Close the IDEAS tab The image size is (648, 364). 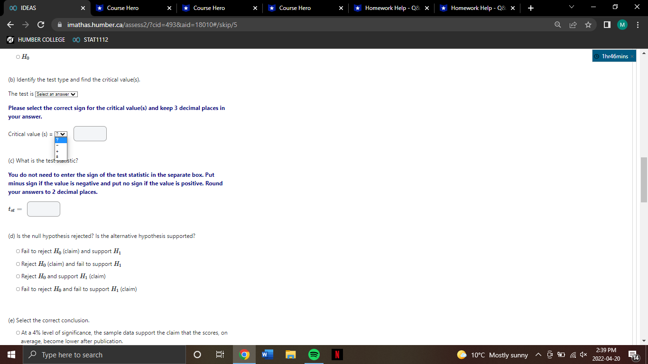click(x=83, y=8)
